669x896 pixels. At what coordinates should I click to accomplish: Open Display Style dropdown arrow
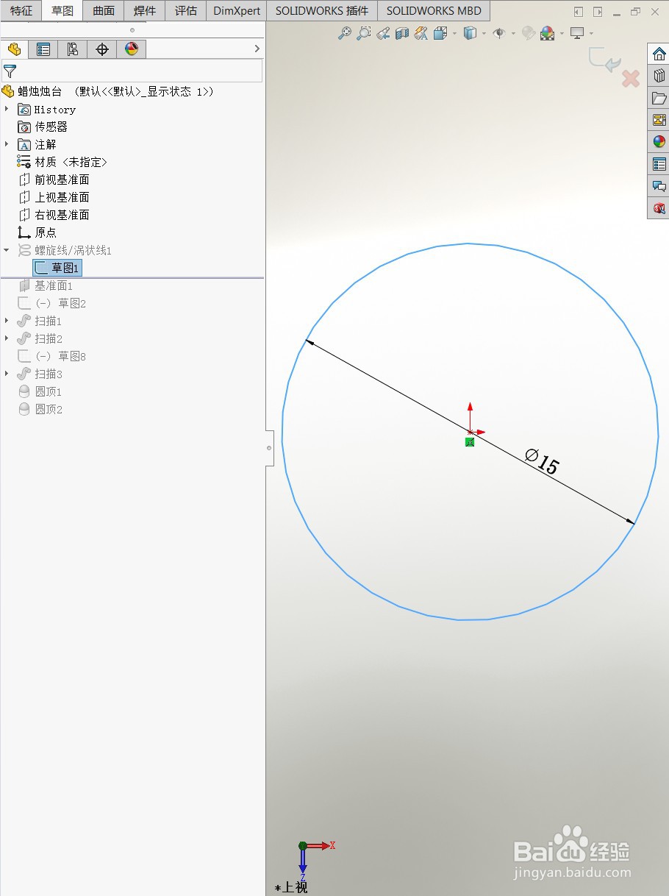[484, 33]
